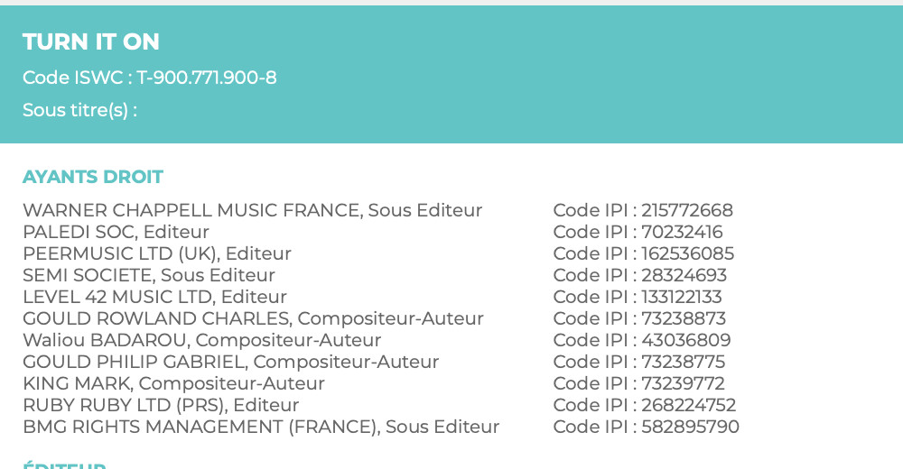Select the PALEDI SOC editor entry
Image resolution: width=903 pixels, height=469 pixels.
[x=116, y=232]
